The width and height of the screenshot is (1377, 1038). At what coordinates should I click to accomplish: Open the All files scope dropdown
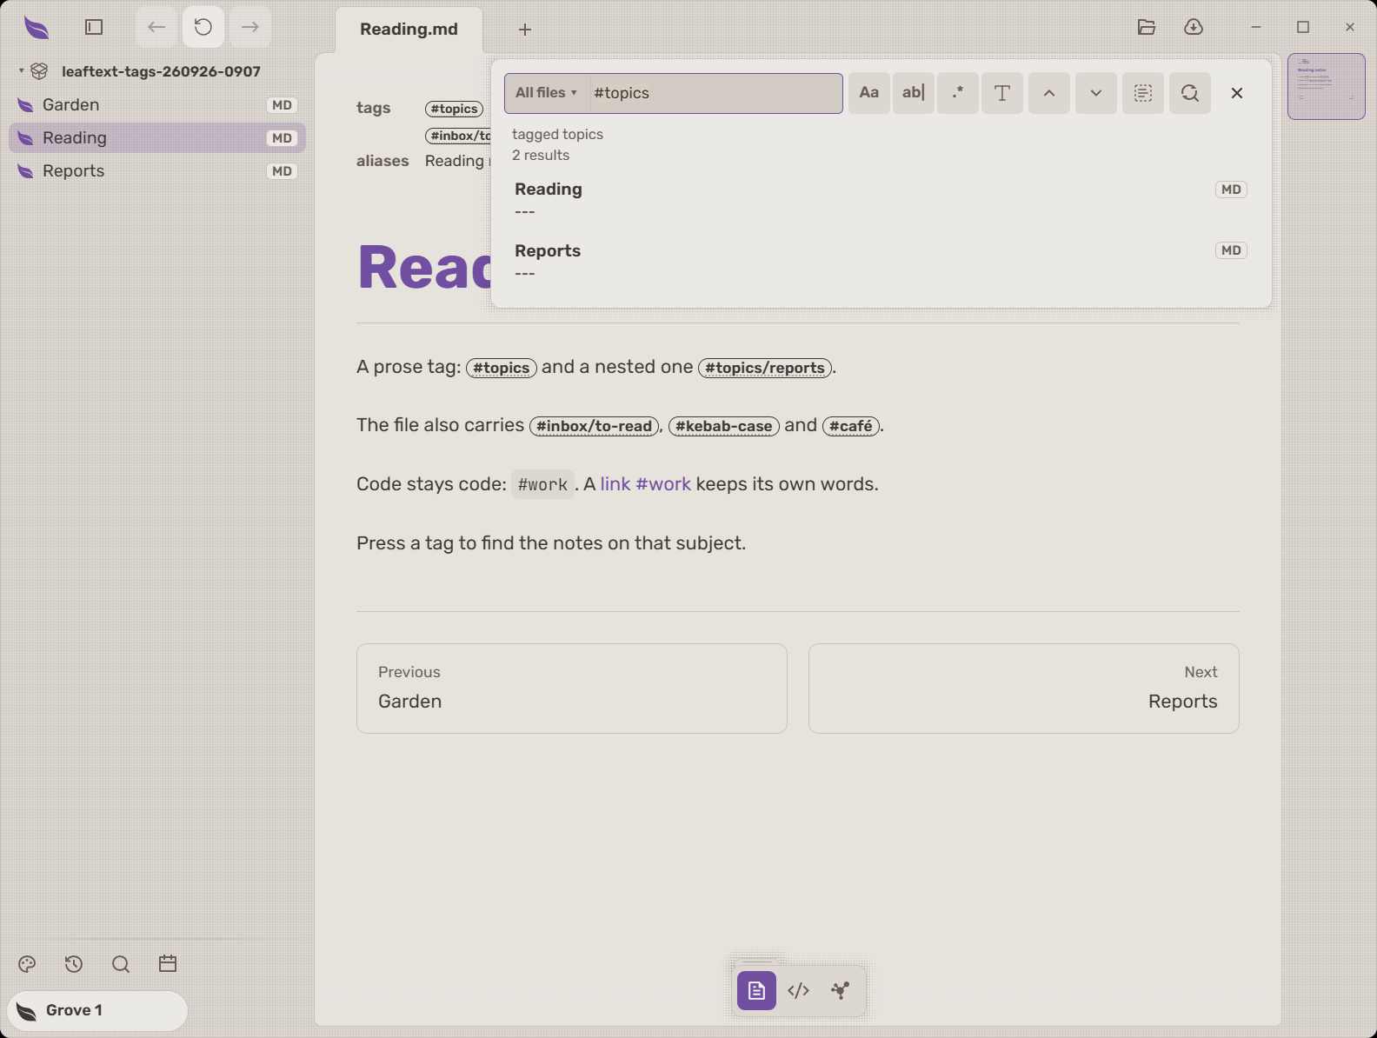pyautogui.click(x=546, y=93)
